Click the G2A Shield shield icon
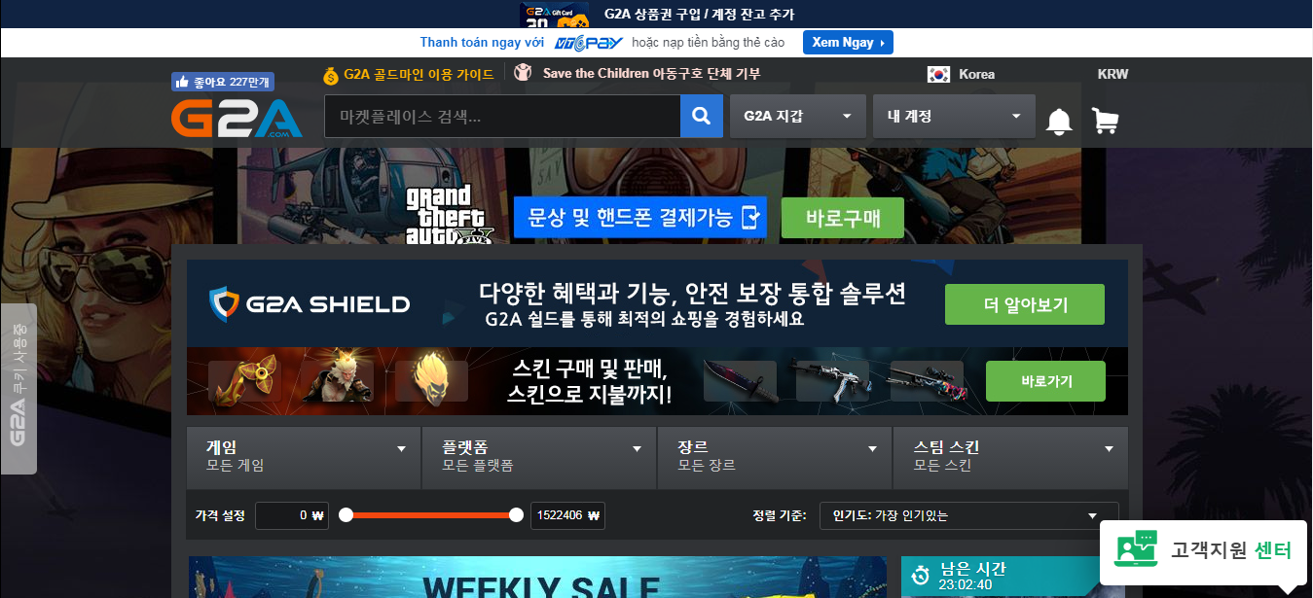Screen dimensions: 1313x598 point(226,300)
